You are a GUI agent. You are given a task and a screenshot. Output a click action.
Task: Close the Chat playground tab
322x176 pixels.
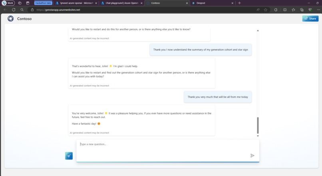141,3
